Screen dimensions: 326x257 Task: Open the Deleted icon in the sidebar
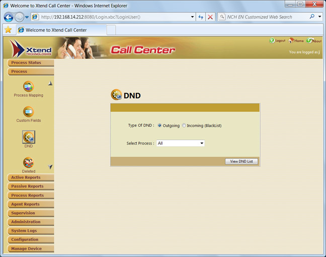[x=29, y=162]
